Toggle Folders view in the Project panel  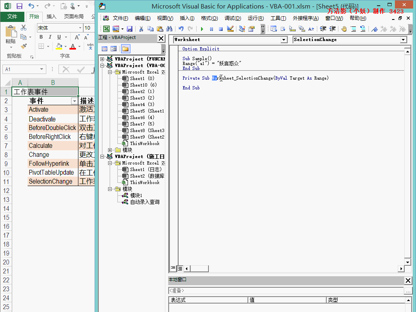point(125,49)
